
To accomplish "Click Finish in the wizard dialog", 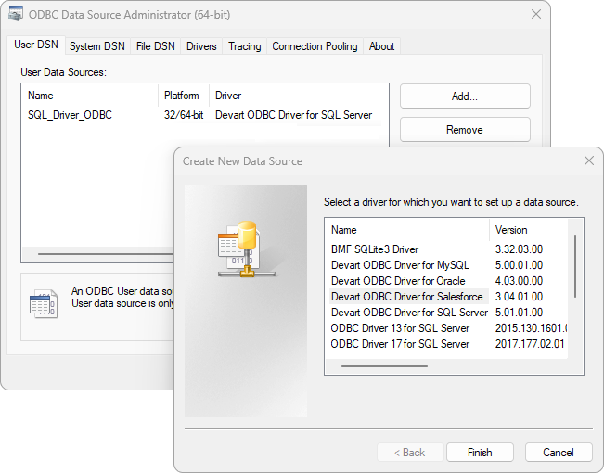I will tap(480, 453).
